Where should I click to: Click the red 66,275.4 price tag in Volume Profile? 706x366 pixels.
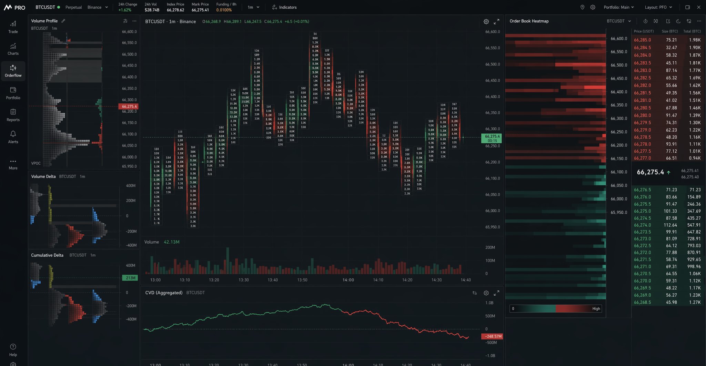click(129, 106)
